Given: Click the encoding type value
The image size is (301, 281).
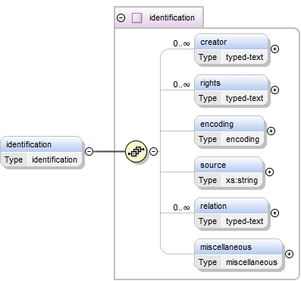Looking at the screenshot, I should 243,139.
